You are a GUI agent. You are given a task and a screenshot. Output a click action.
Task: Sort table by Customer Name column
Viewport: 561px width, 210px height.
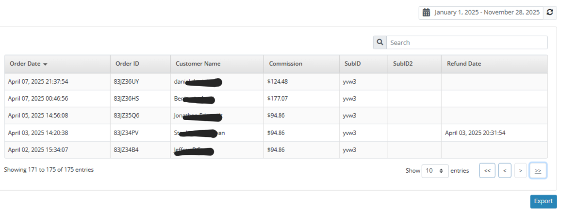pyautogui.click(x=198, y=64)
